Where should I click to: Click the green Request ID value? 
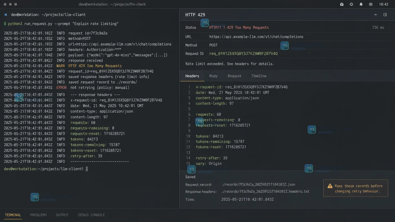click(243, 54)
